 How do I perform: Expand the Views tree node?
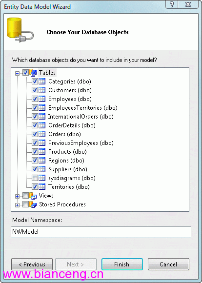tap(18, 196)
